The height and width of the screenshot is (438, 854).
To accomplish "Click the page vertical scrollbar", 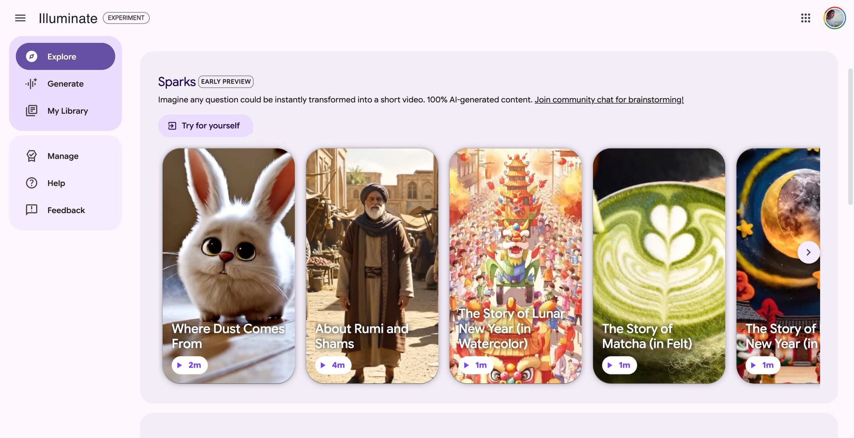I will (850, 137).
